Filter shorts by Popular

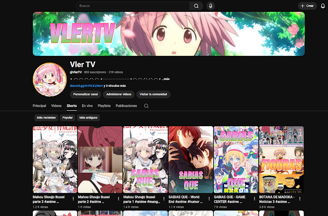click(x=67, y=117)
